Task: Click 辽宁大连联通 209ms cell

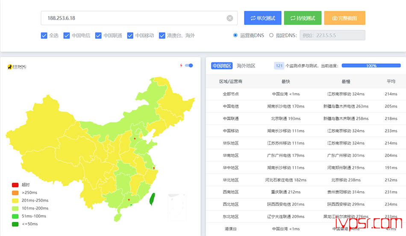Action: coord(286,217)
